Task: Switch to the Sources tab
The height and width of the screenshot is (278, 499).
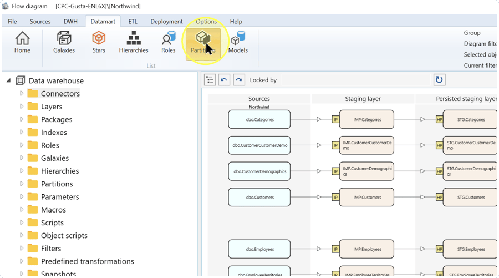Action: pos(40,21)
